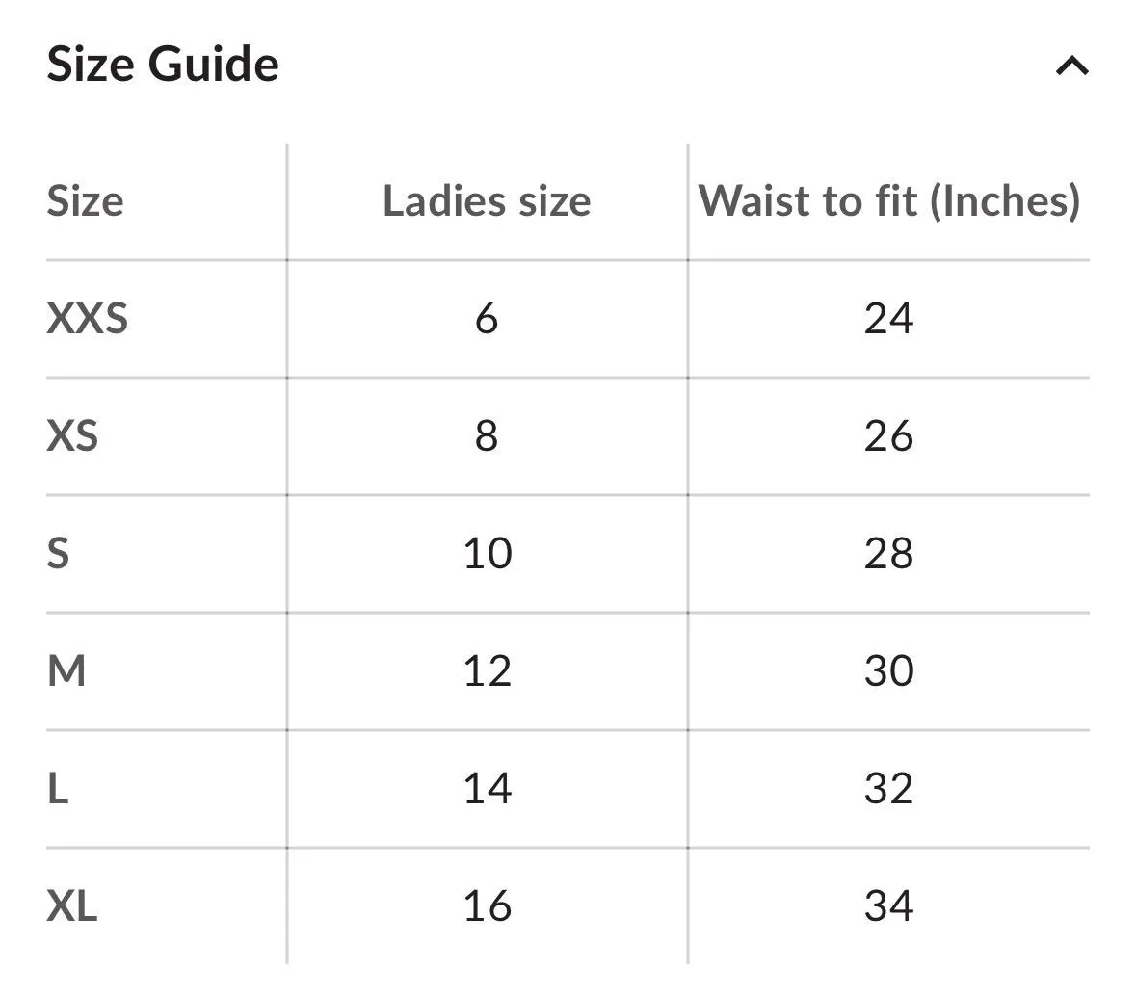The image size is (1136, 997).
Task: Click ladies size 8 cell
Action: click(x=487, y=436)
